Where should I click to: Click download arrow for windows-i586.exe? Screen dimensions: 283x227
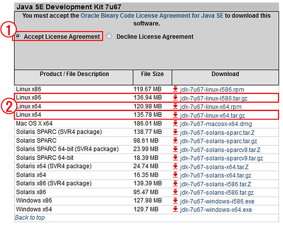tap(175, 201)
